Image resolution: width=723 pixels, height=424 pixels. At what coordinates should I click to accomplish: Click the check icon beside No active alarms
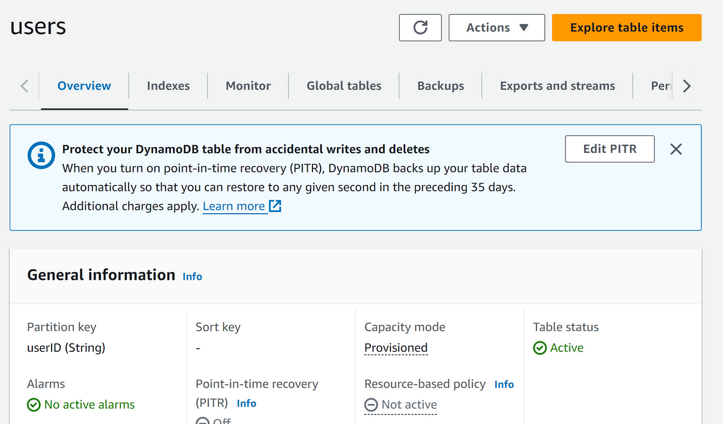click(34, 405)
